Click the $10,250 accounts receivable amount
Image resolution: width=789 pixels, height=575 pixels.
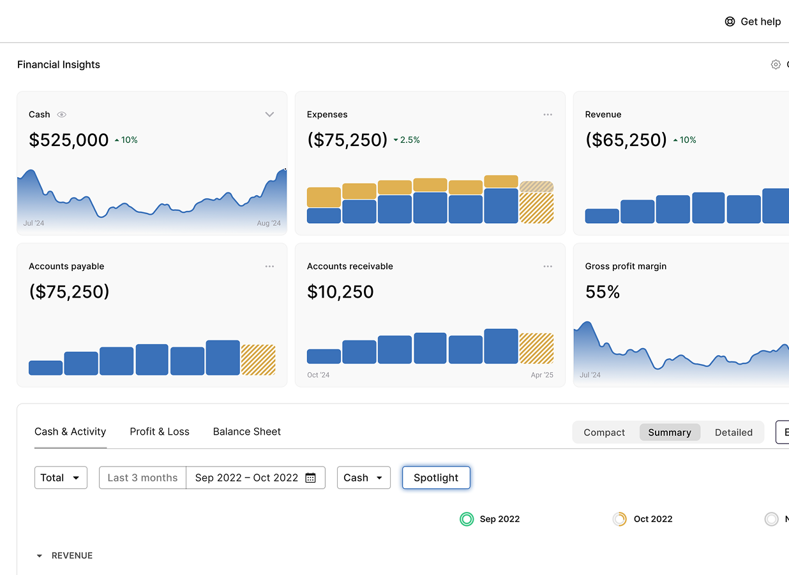[x=340, y=292]
